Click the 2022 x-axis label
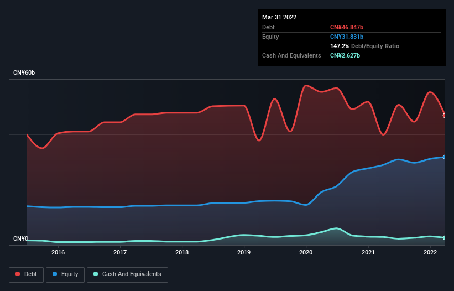 [430, 252]
